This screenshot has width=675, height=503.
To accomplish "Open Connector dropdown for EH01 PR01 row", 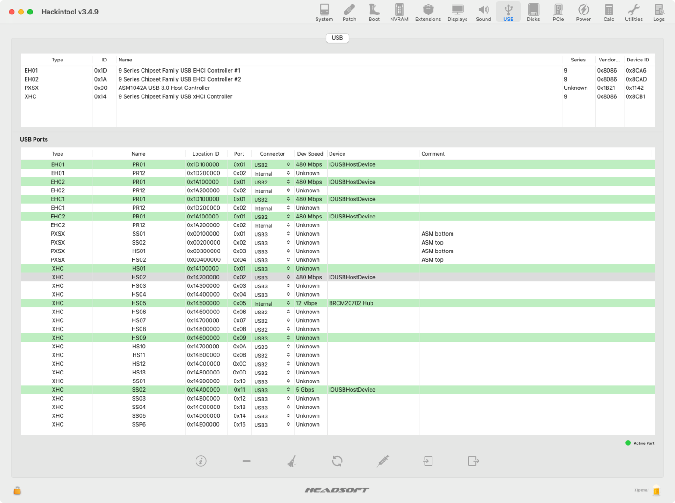I will click(272, 165).
